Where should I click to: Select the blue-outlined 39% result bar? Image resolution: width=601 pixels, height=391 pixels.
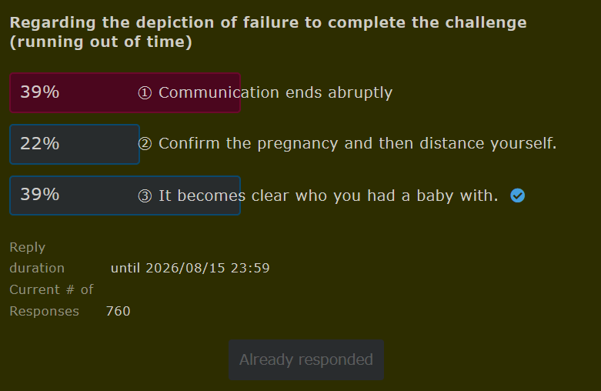point(125,195)
